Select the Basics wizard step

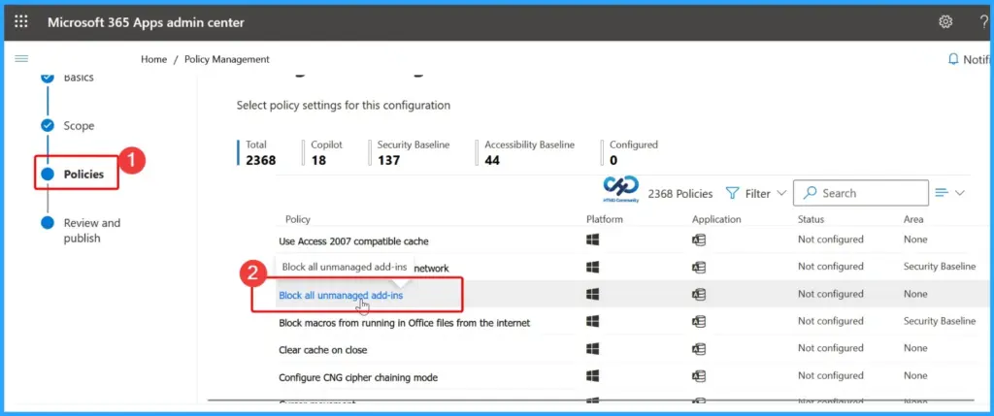pyautogui.click(x=79, y=78)
